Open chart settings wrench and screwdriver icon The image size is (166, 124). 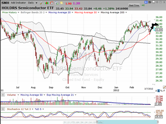coord(41,3)
